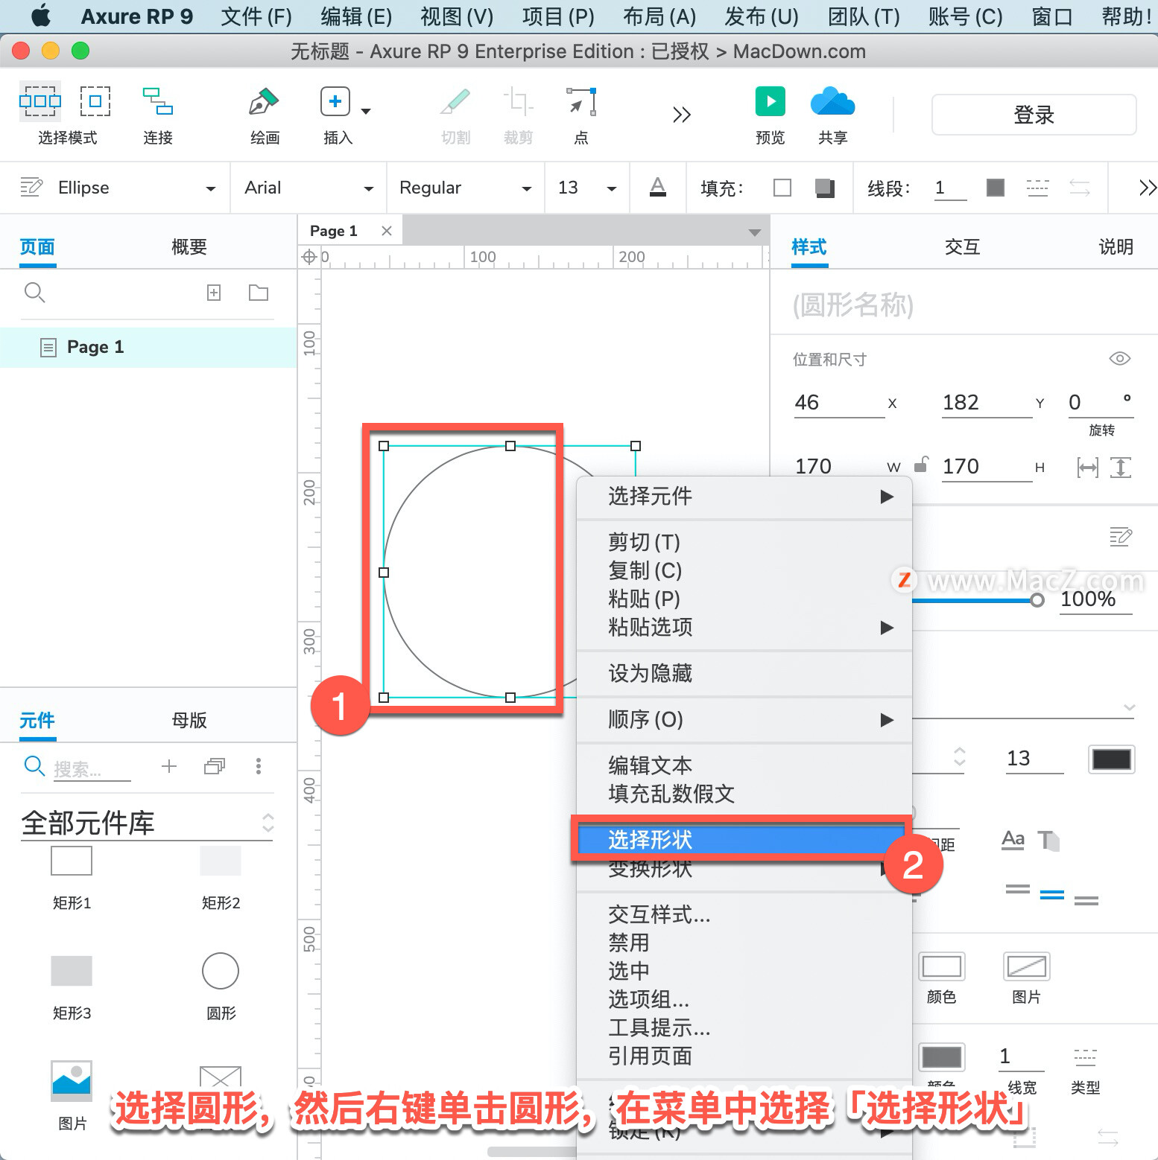This screenshot has width=1158, height=1160.
Task: Click the X position field 46
Action: point(839,403)
